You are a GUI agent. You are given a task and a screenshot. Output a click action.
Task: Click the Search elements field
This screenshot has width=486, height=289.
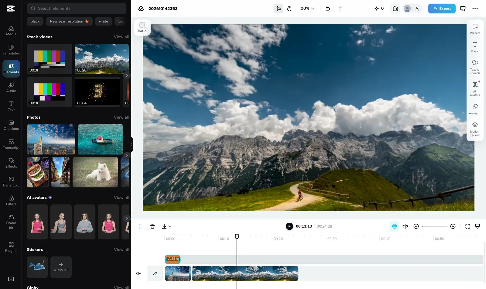[x=77, y=9]
